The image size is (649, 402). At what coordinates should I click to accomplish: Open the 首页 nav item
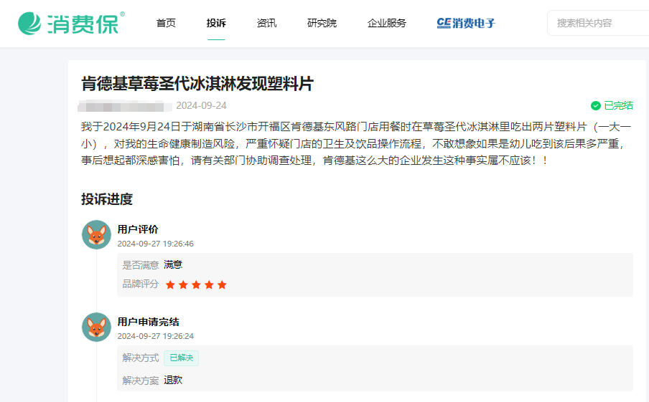(x=166, y=23)
